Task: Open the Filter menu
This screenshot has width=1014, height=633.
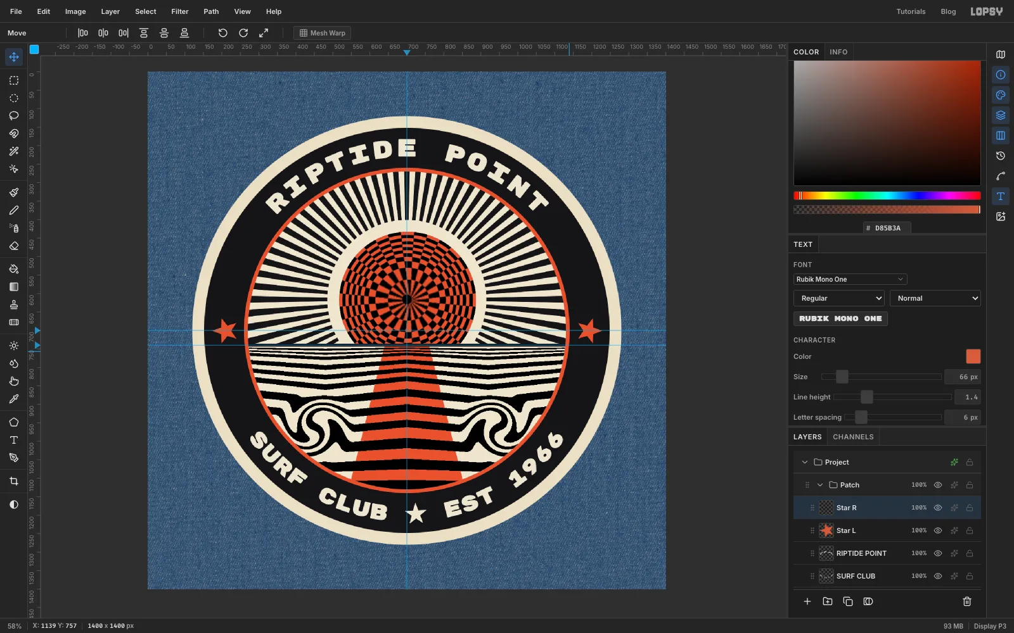Action: point(180,11)
